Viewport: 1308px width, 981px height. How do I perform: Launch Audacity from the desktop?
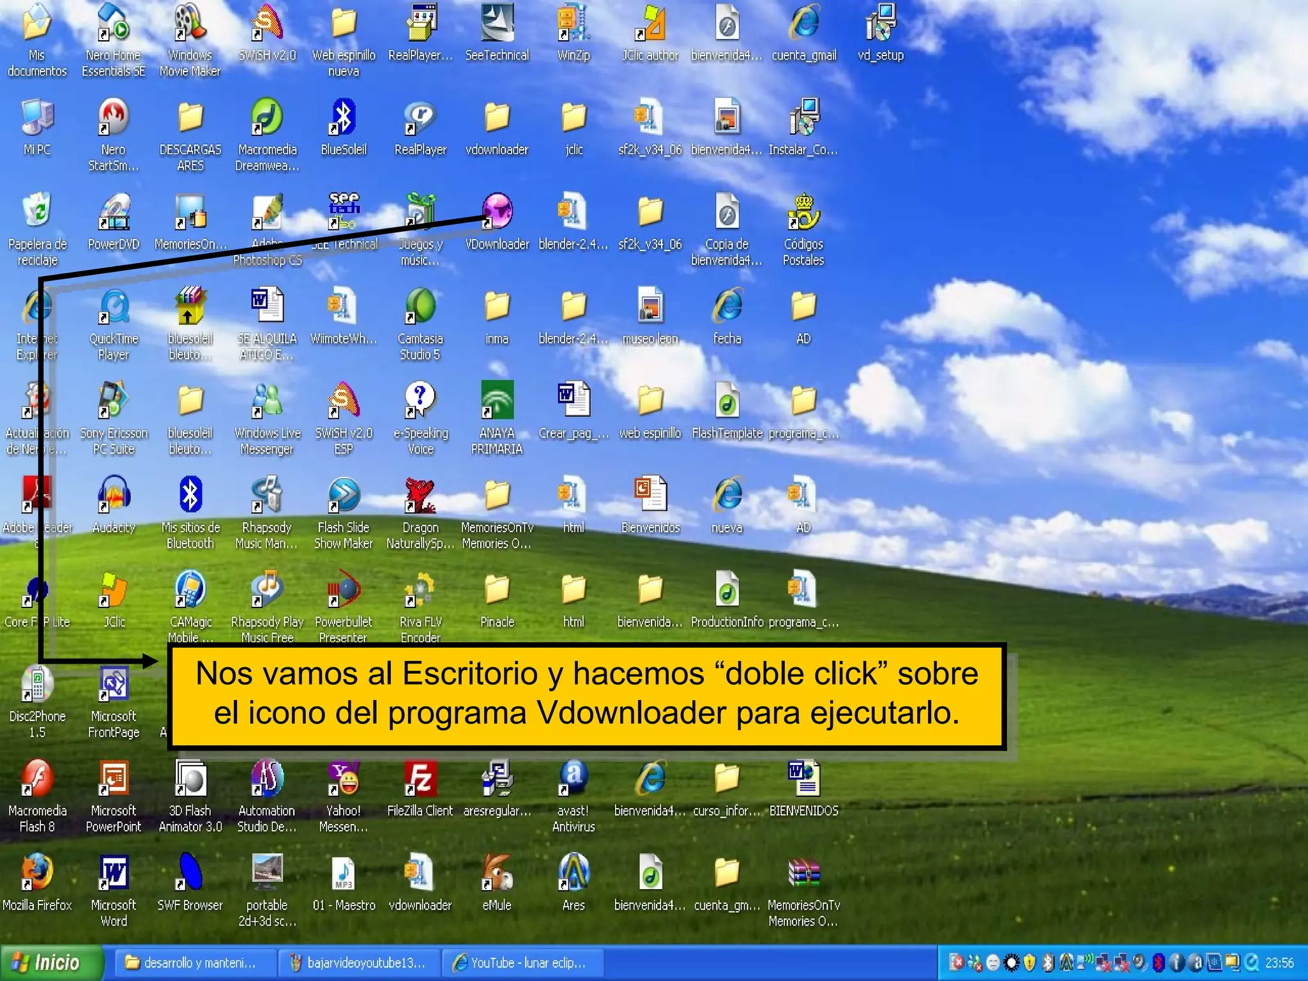tap(114, 494)
